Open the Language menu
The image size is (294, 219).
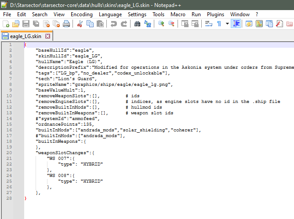tap(110, 14)
